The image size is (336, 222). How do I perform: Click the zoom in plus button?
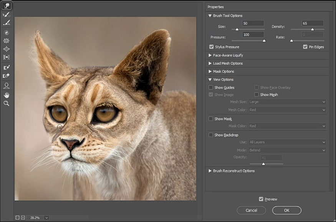23,217
